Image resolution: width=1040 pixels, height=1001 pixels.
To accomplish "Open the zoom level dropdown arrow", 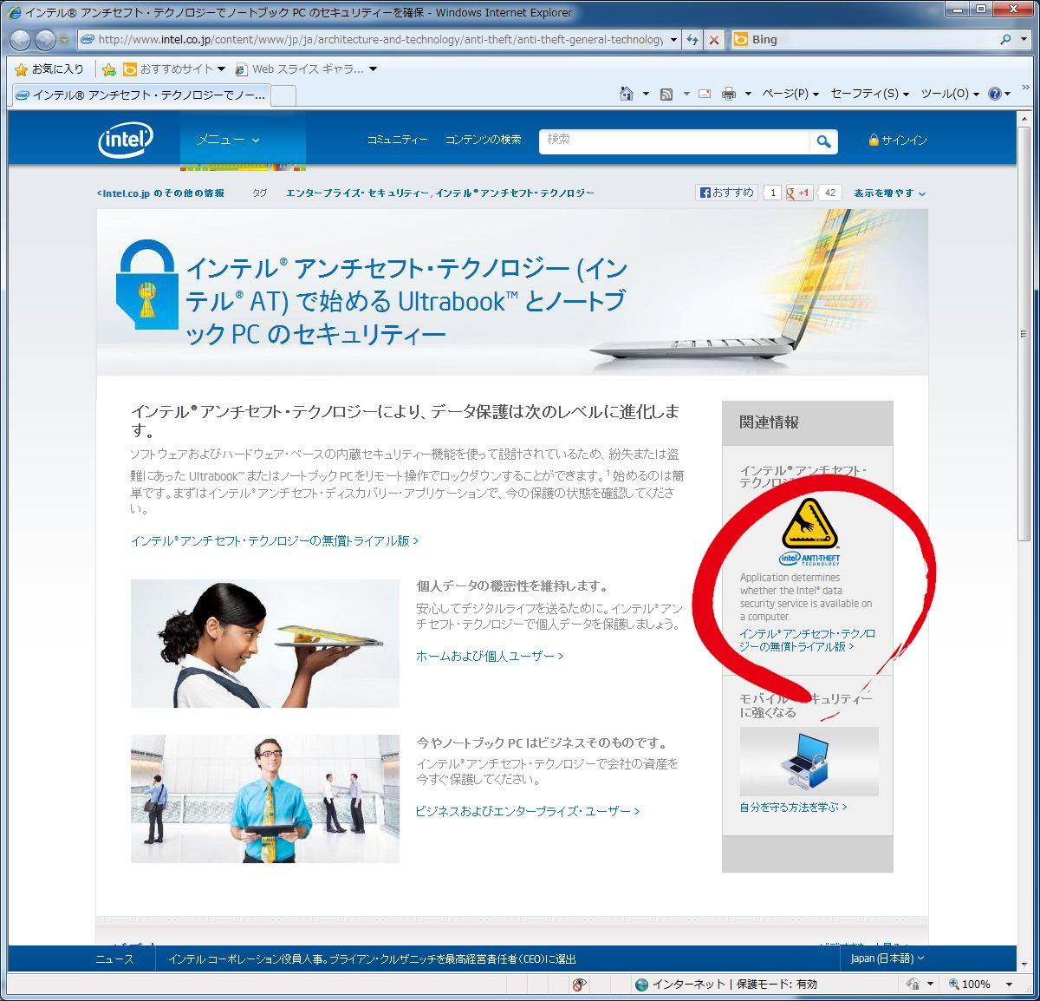I will point(1009,984).
